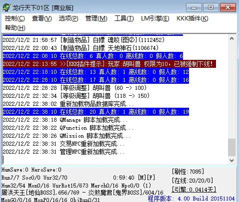
Task: Select the 等级调整 胡叫兽 (60 -> 100) line
Action: pyautogui.click(x=74, y=88)
